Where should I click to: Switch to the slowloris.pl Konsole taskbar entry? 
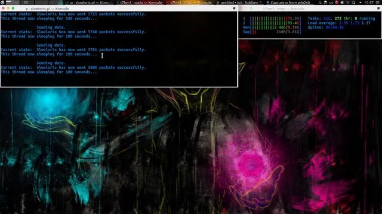pos(89,2)
